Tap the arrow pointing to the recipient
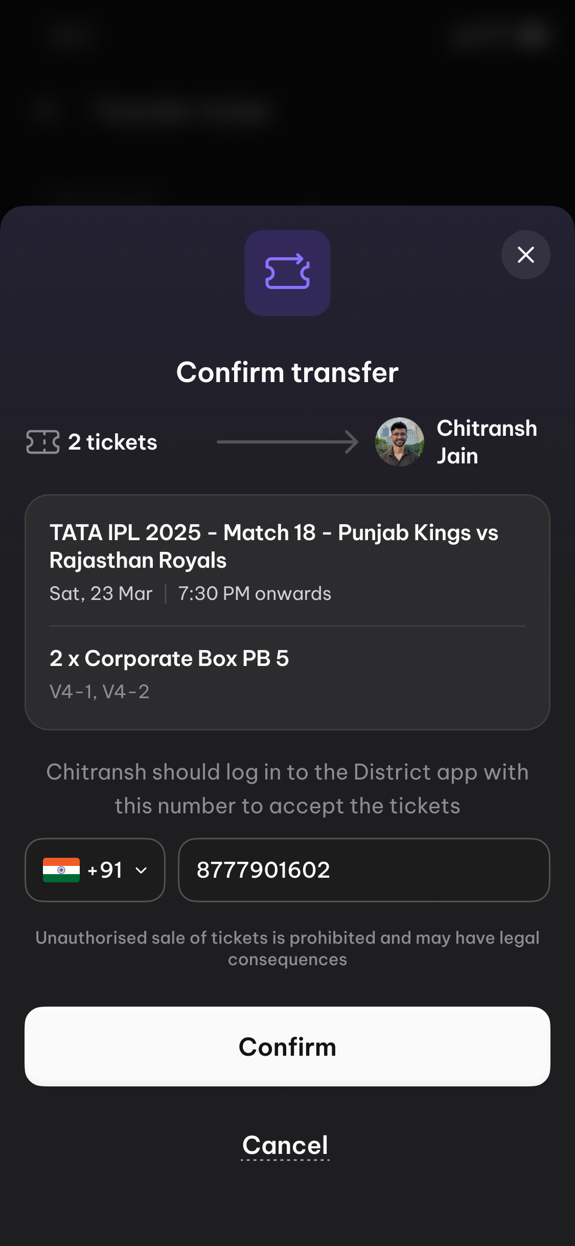The width and height of the screenshot is (575, 1246). coord(287,442)
